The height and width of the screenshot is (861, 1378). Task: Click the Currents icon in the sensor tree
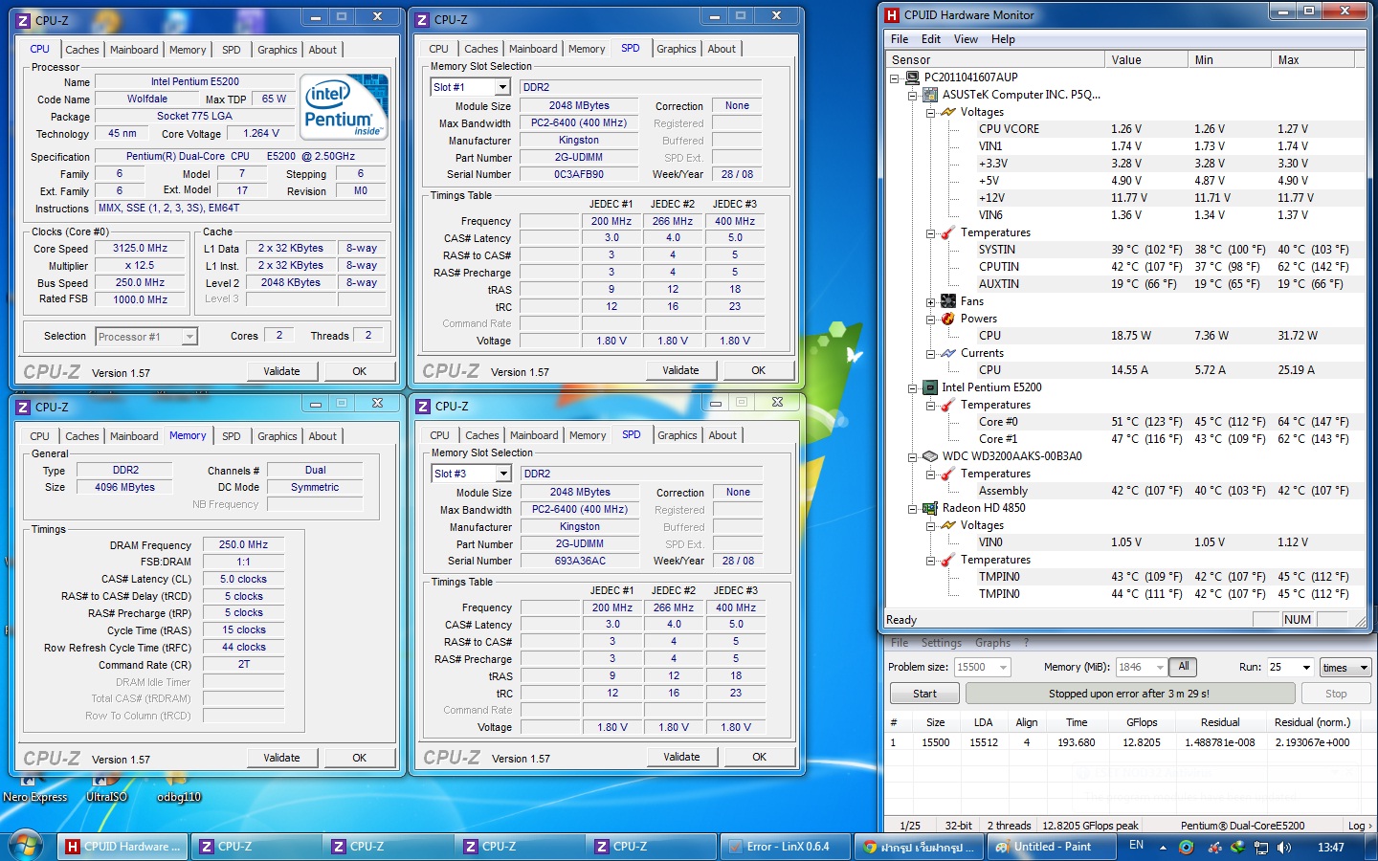(x=948, y=353)
